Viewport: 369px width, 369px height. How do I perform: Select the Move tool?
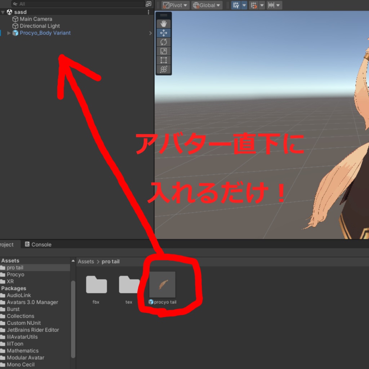(x=164, y=33)
